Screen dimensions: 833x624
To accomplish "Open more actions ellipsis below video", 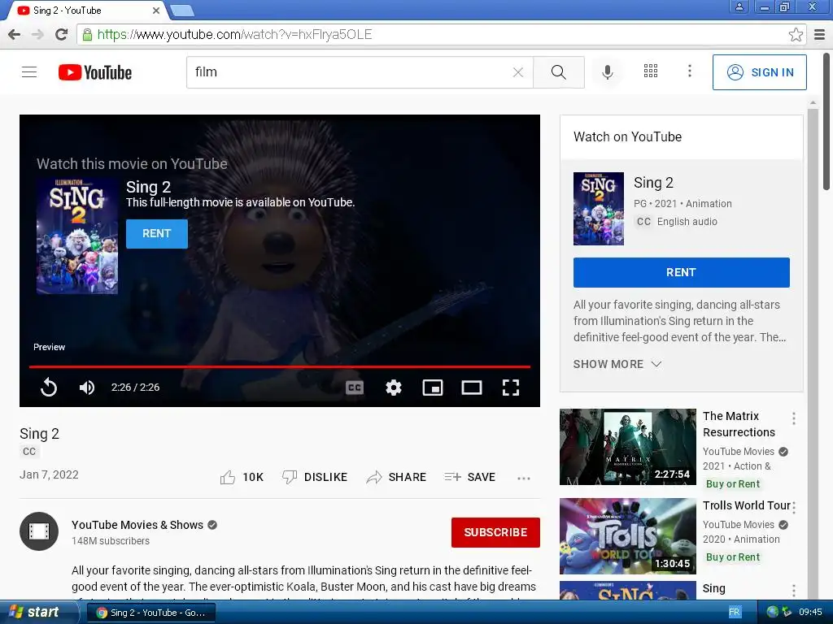I will pos(523,478).
